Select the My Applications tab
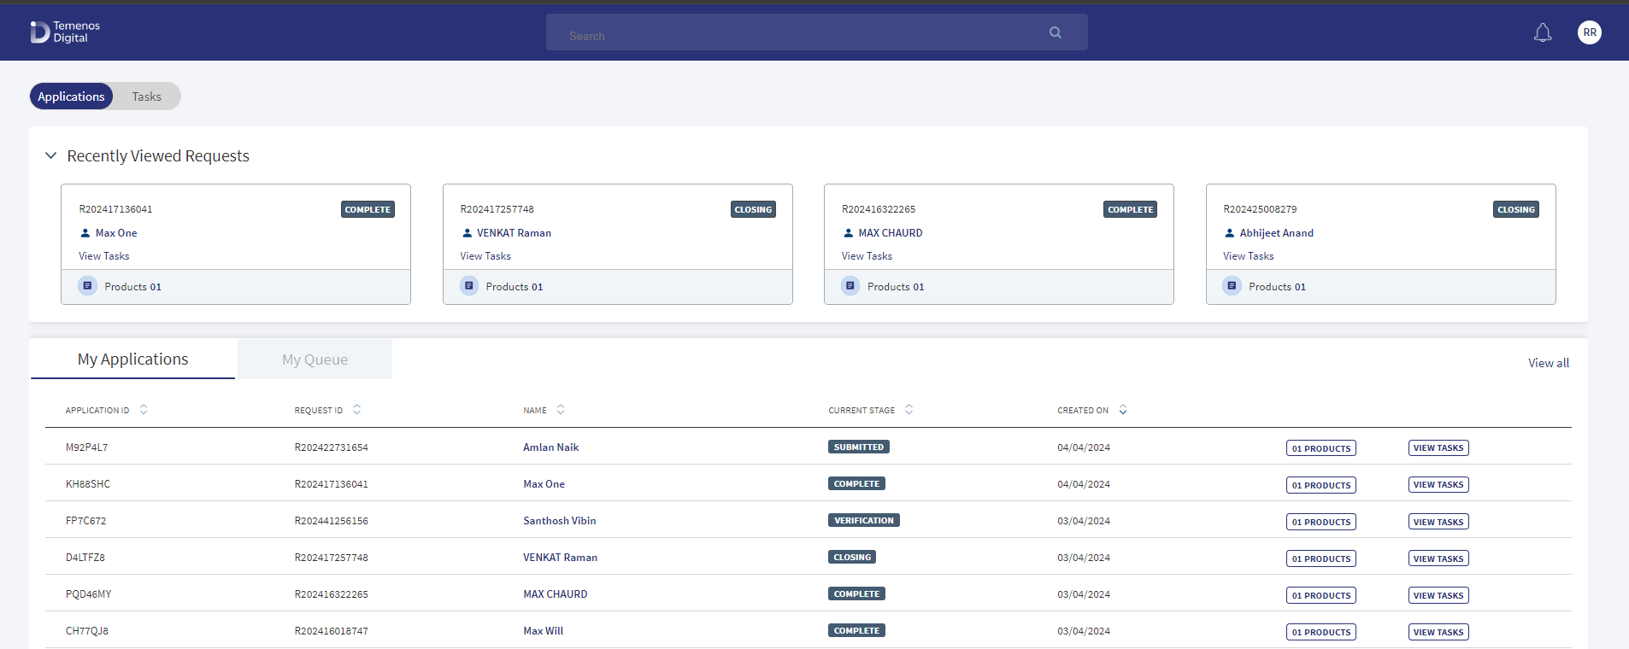Viewport: 1629px width, 649px height. pos(132,360)
